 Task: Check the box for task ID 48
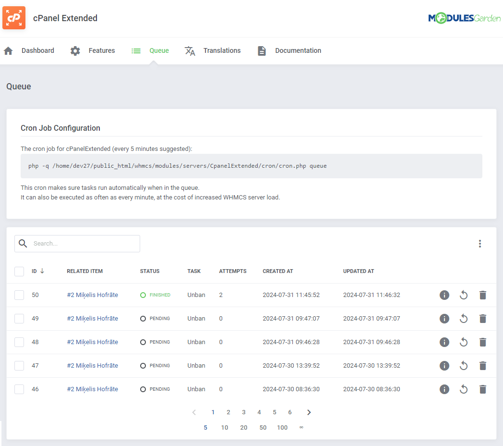[x=19, y=342]
